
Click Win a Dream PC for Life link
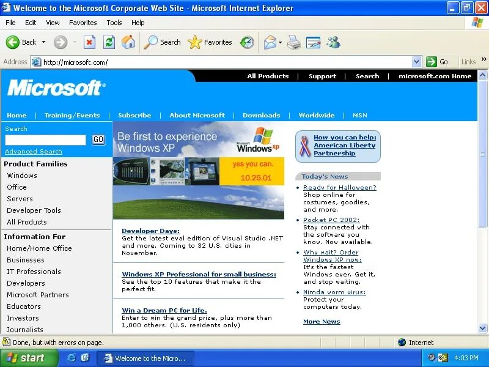(164, 311)
